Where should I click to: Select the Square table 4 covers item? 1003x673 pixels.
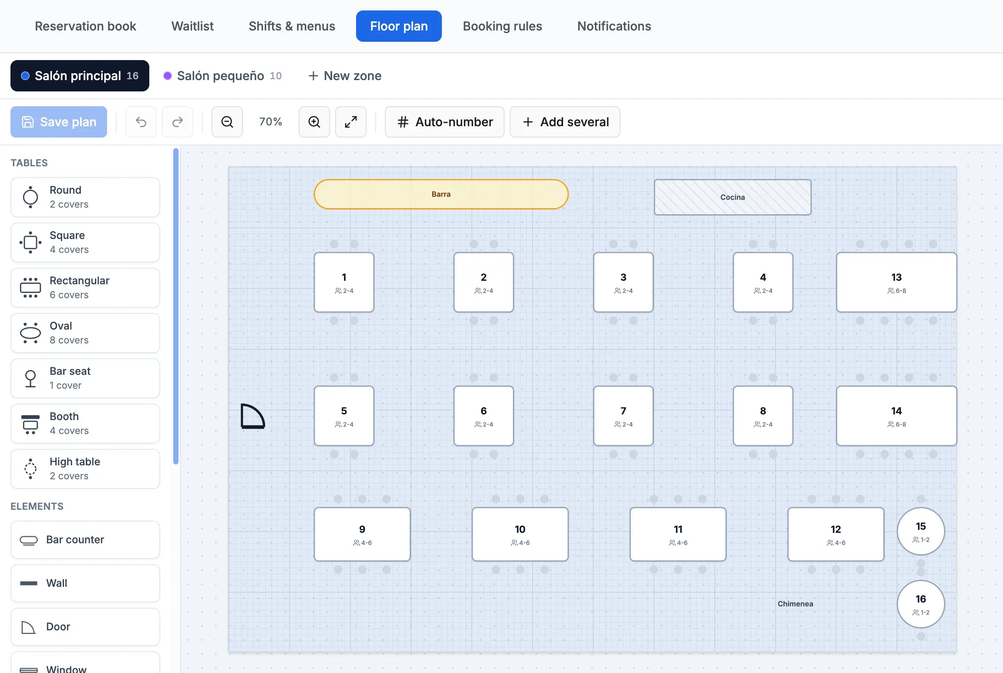[x=85, y=242]
